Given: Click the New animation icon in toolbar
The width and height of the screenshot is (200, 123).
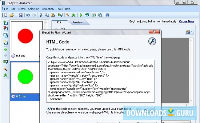Looking at the screenshot, I should pos(6,15).
